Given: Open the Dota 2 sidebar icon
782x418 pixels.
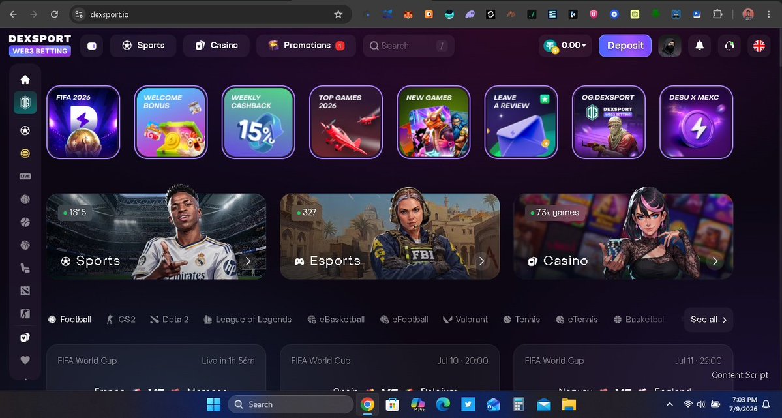Looking at the screenshot, I should click(x=25, y=291).
